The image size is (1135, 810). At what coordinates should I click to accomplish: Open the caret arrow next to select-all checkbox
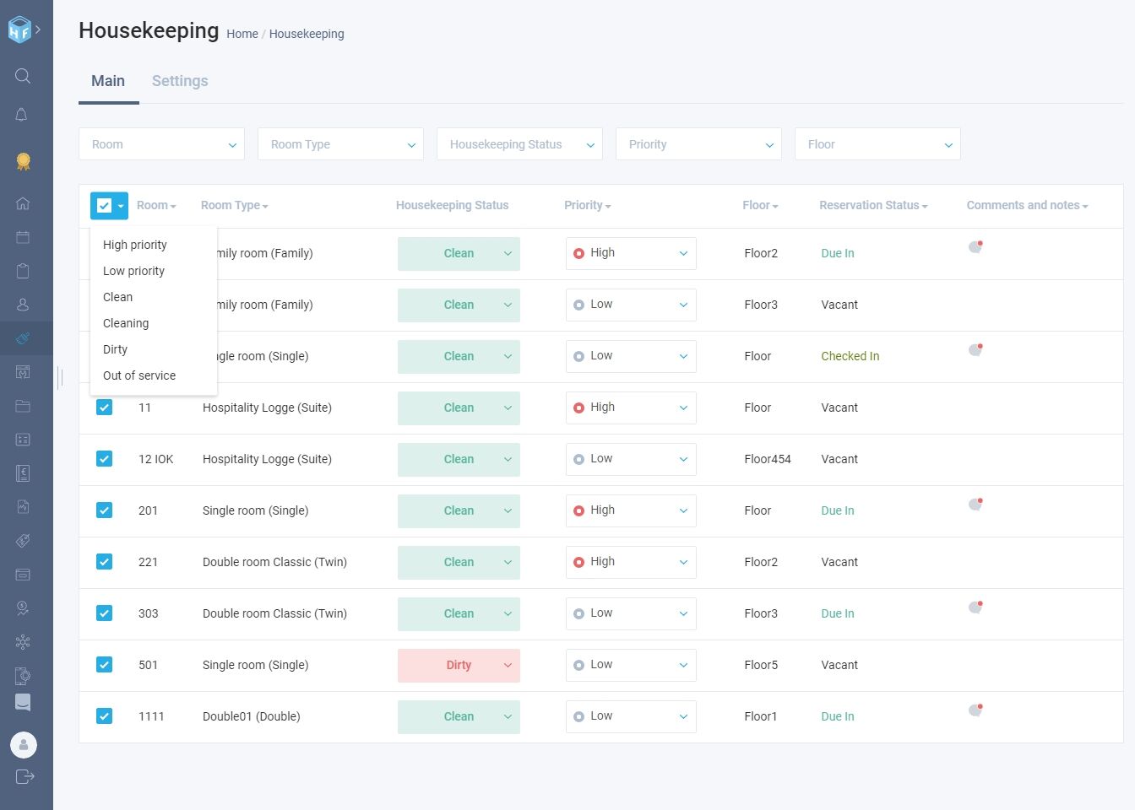point(121,206)
